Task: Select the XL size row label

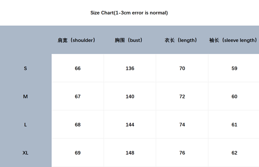Action: [x=25, y=153]
